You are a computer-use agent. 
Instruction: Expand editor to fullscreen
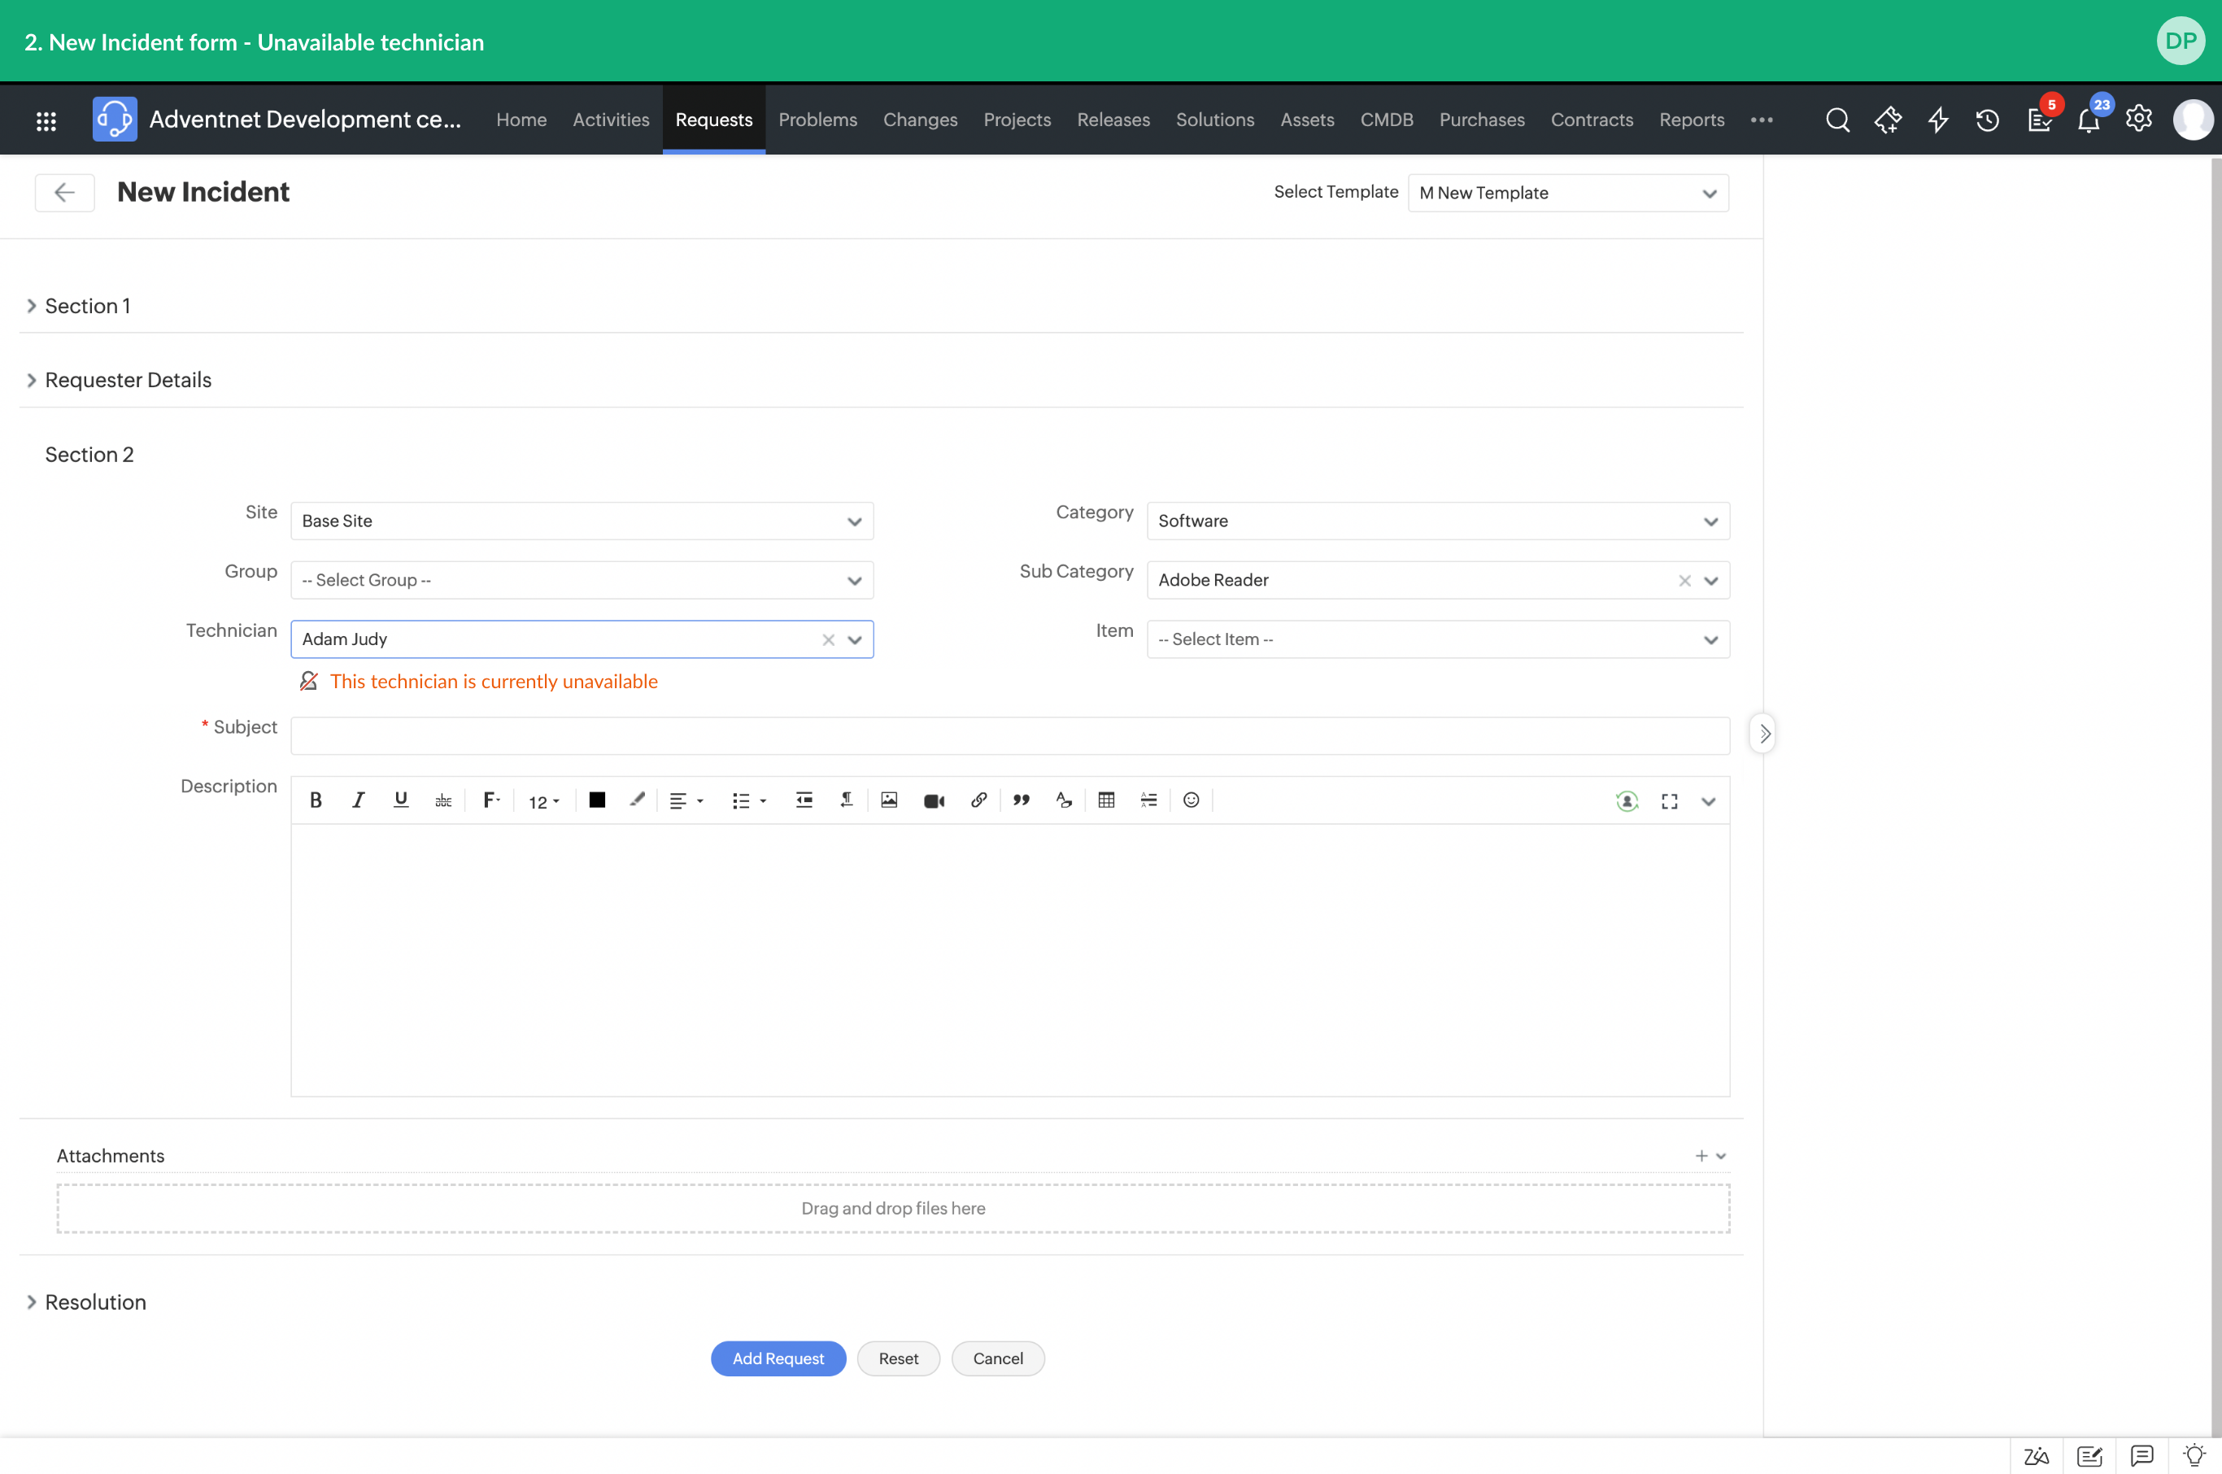pos(1669,801)
